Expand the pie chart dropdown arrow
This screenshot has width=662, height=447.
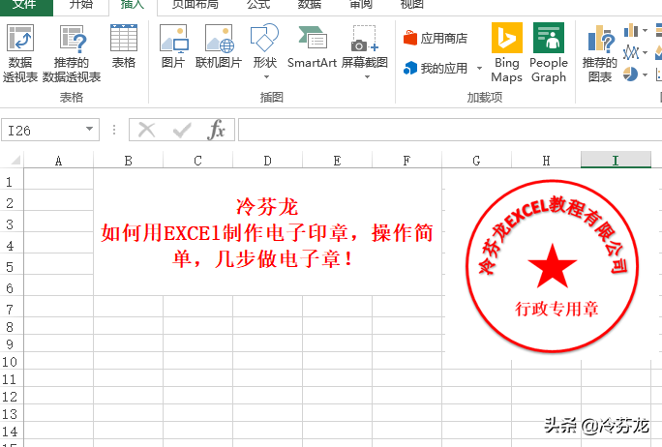click(x=645, y=74)
